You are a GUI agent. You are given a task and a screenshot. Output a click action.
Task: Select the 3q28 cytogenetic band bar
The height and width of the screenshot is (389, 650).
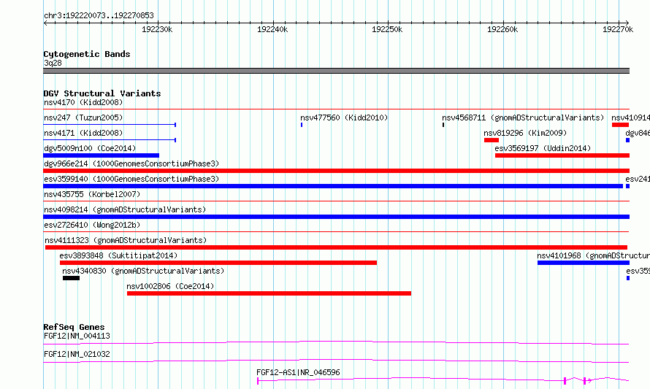(336, 71)
